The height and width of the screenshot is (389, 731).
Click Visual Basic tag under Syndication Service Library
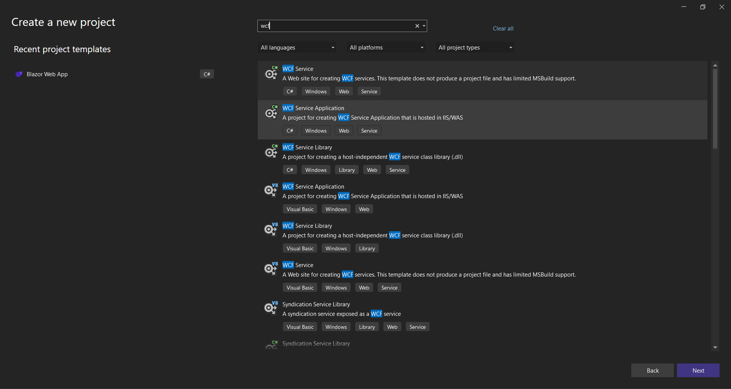point(300,327)
